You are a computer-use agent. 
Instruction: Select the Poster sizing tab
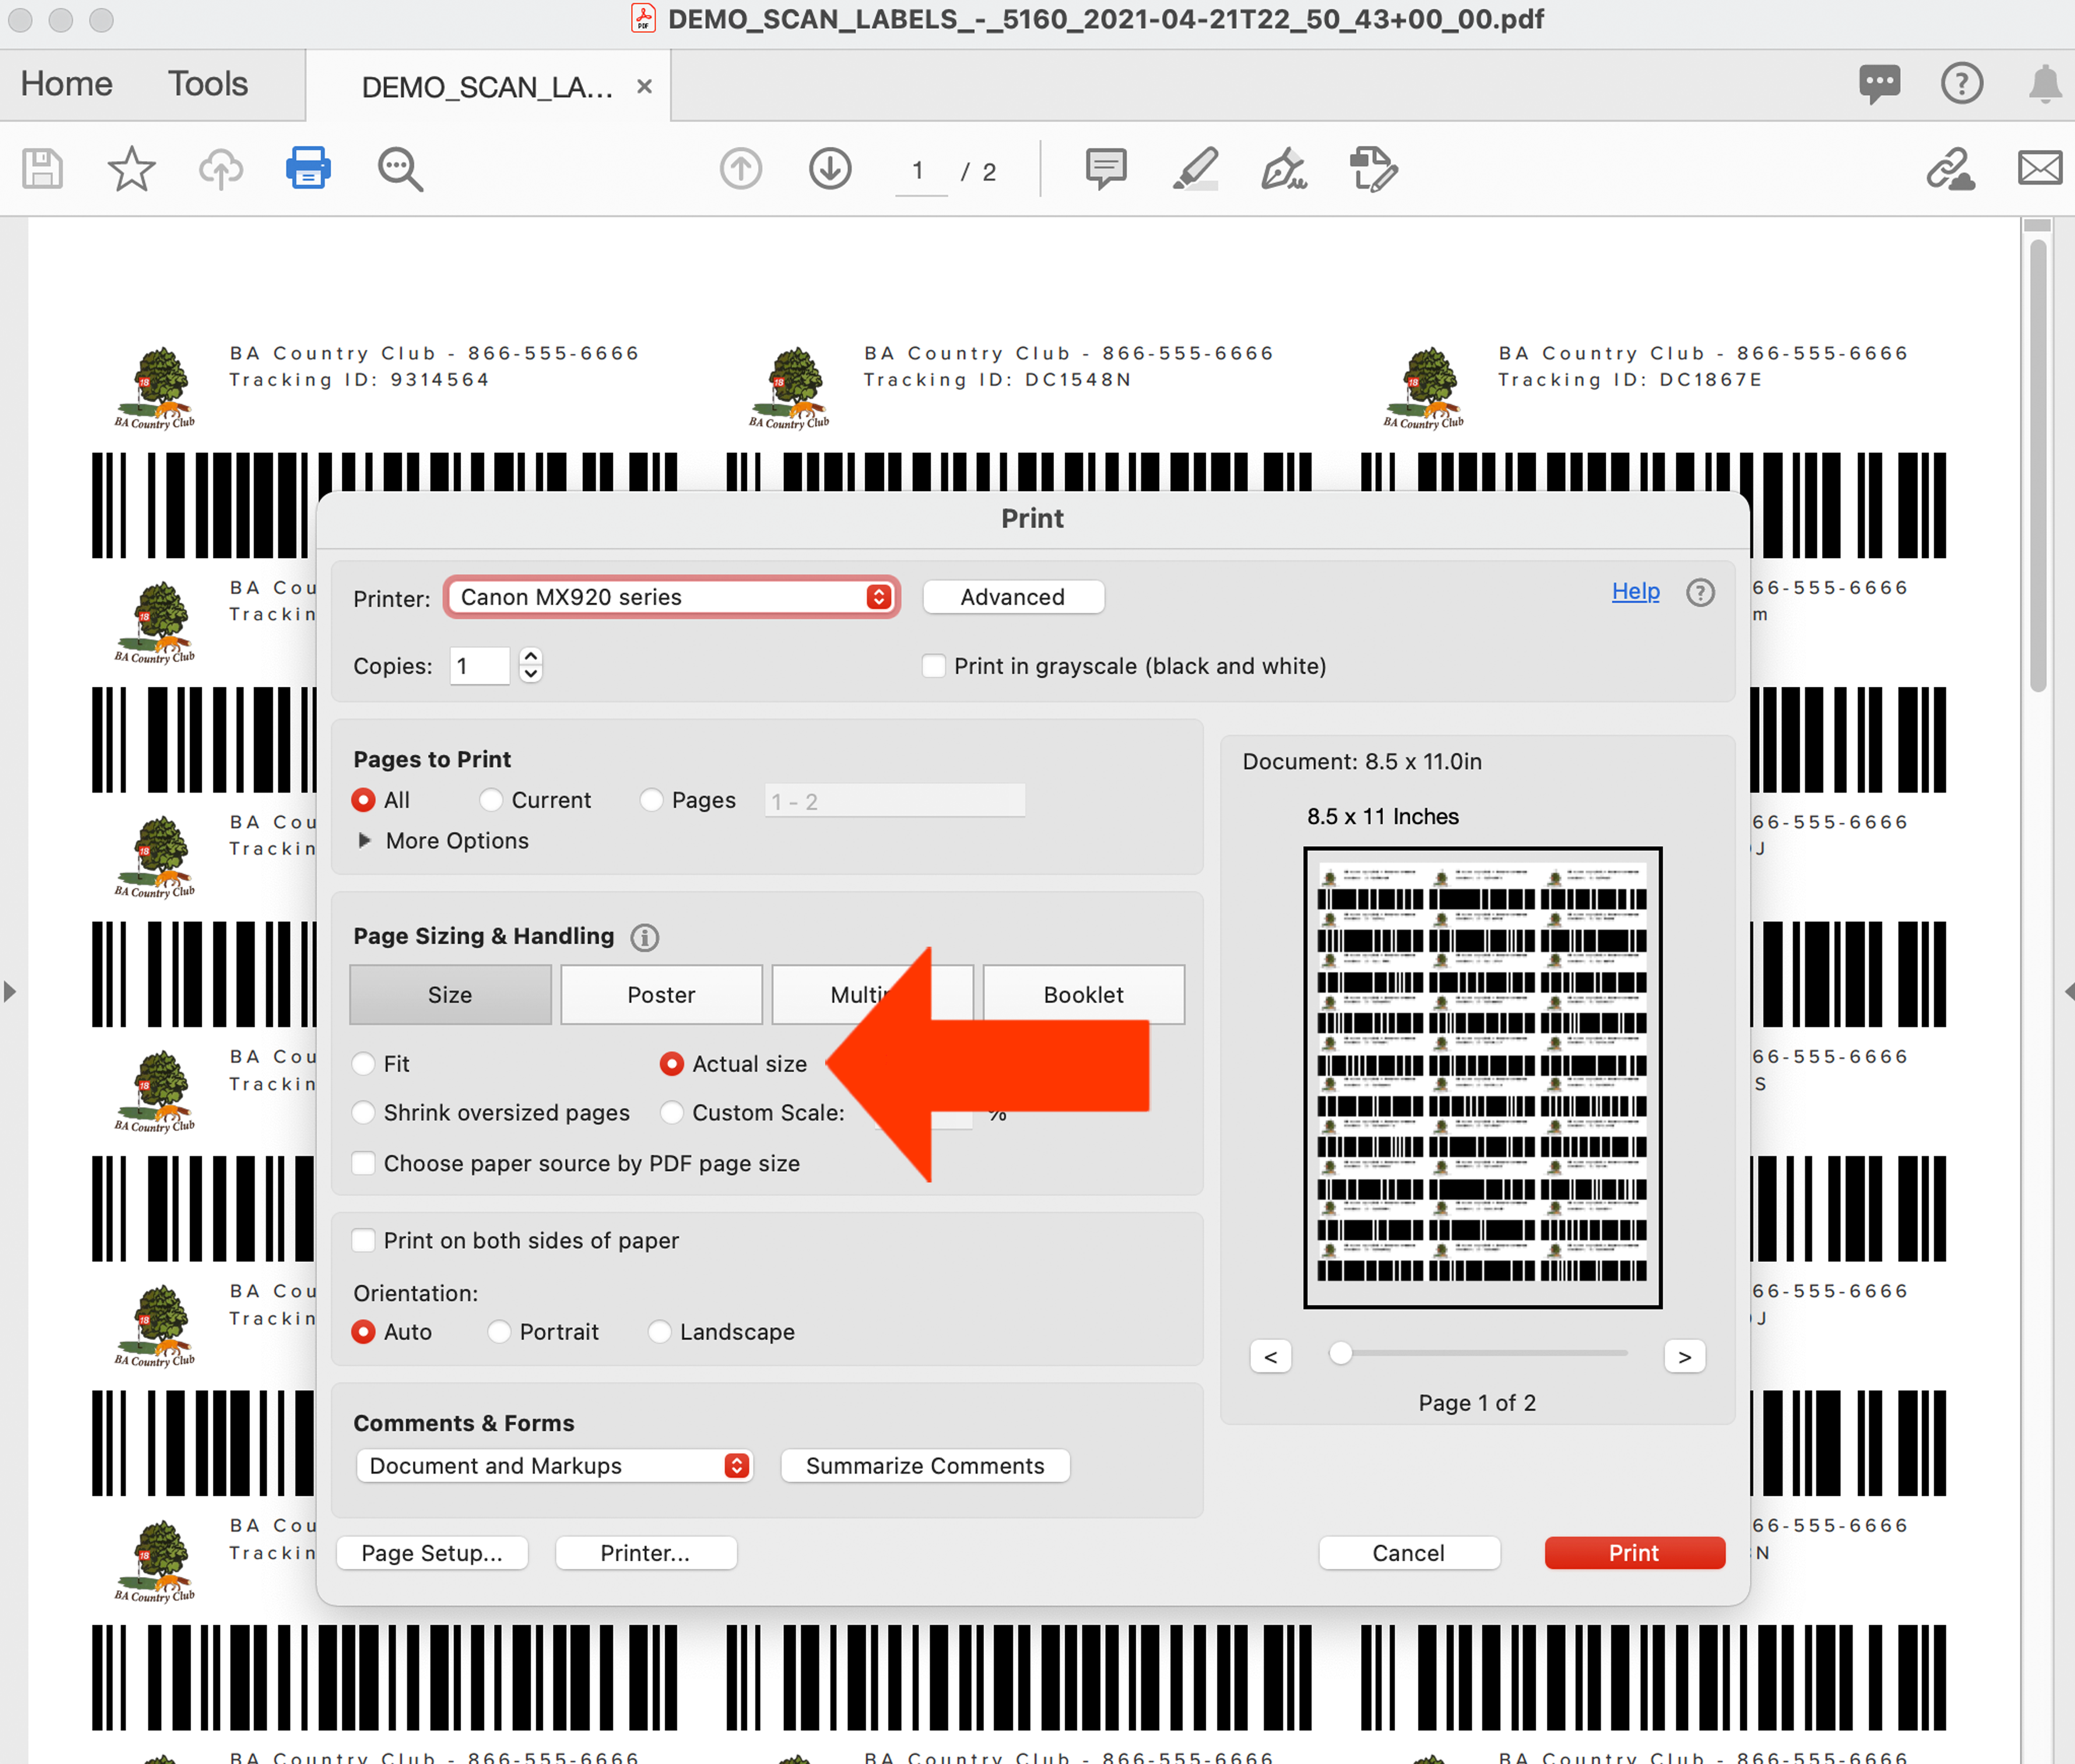(661, 995)
